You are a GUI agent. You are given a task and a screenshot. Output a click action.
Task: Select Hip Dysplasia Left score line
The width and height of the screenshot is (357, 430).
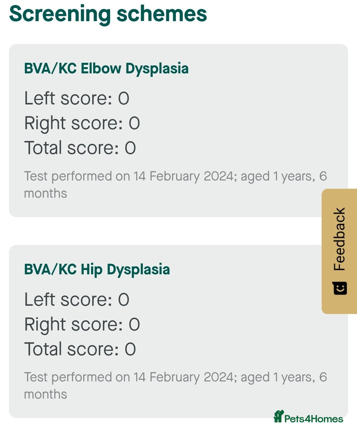pyautogui.click(x=77, y=300)
